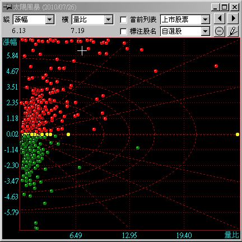242x242 pixels.
Task: Click the -5.79 y-axis label
Action: [11, 212]
